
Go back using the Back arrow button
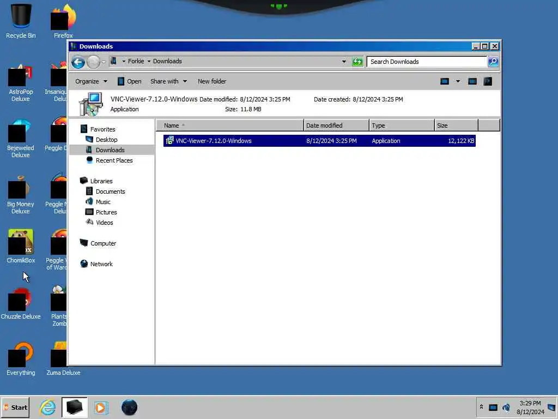click(x=78, y=62)
